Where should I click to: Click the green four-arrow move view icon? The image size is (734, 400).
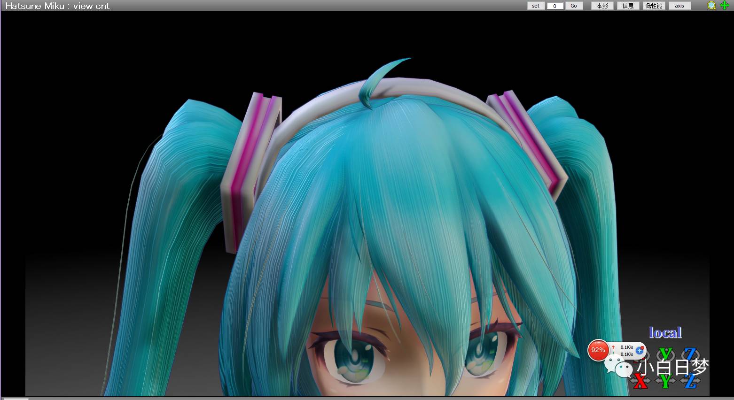(x=725, y=6)
